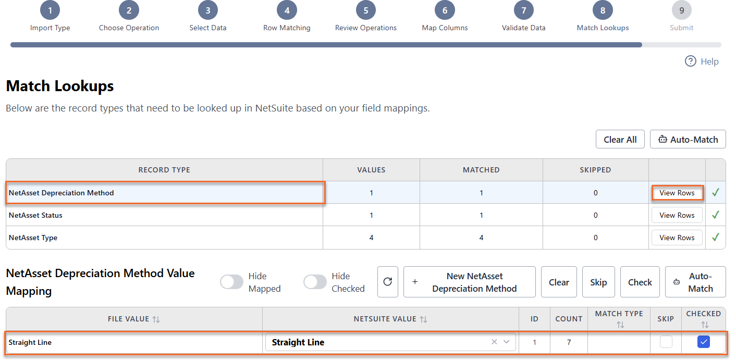
Task: Open the Help icon
Action: point(691,61)
